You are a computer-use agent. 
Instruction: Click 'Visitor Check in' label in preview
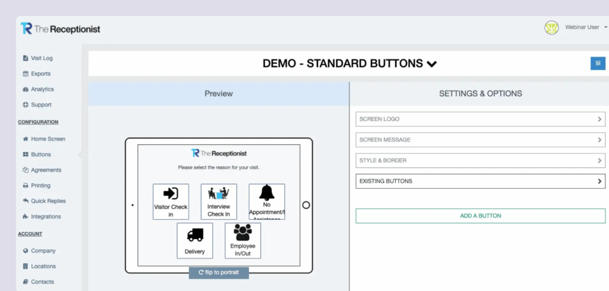(x=171, y=211)
